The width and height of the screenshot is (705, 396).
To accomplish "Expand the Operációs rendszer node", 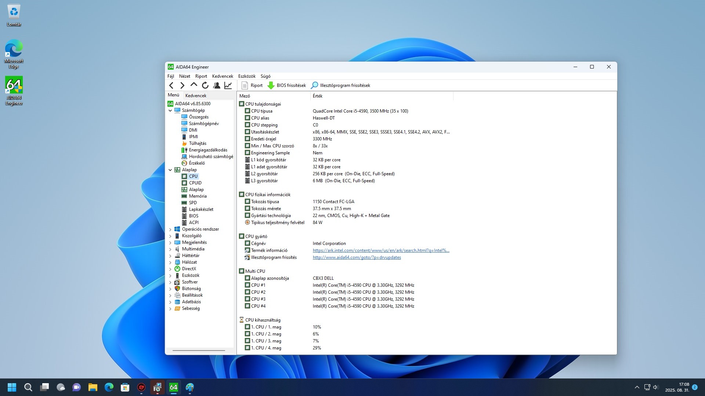I will point(170,230).
